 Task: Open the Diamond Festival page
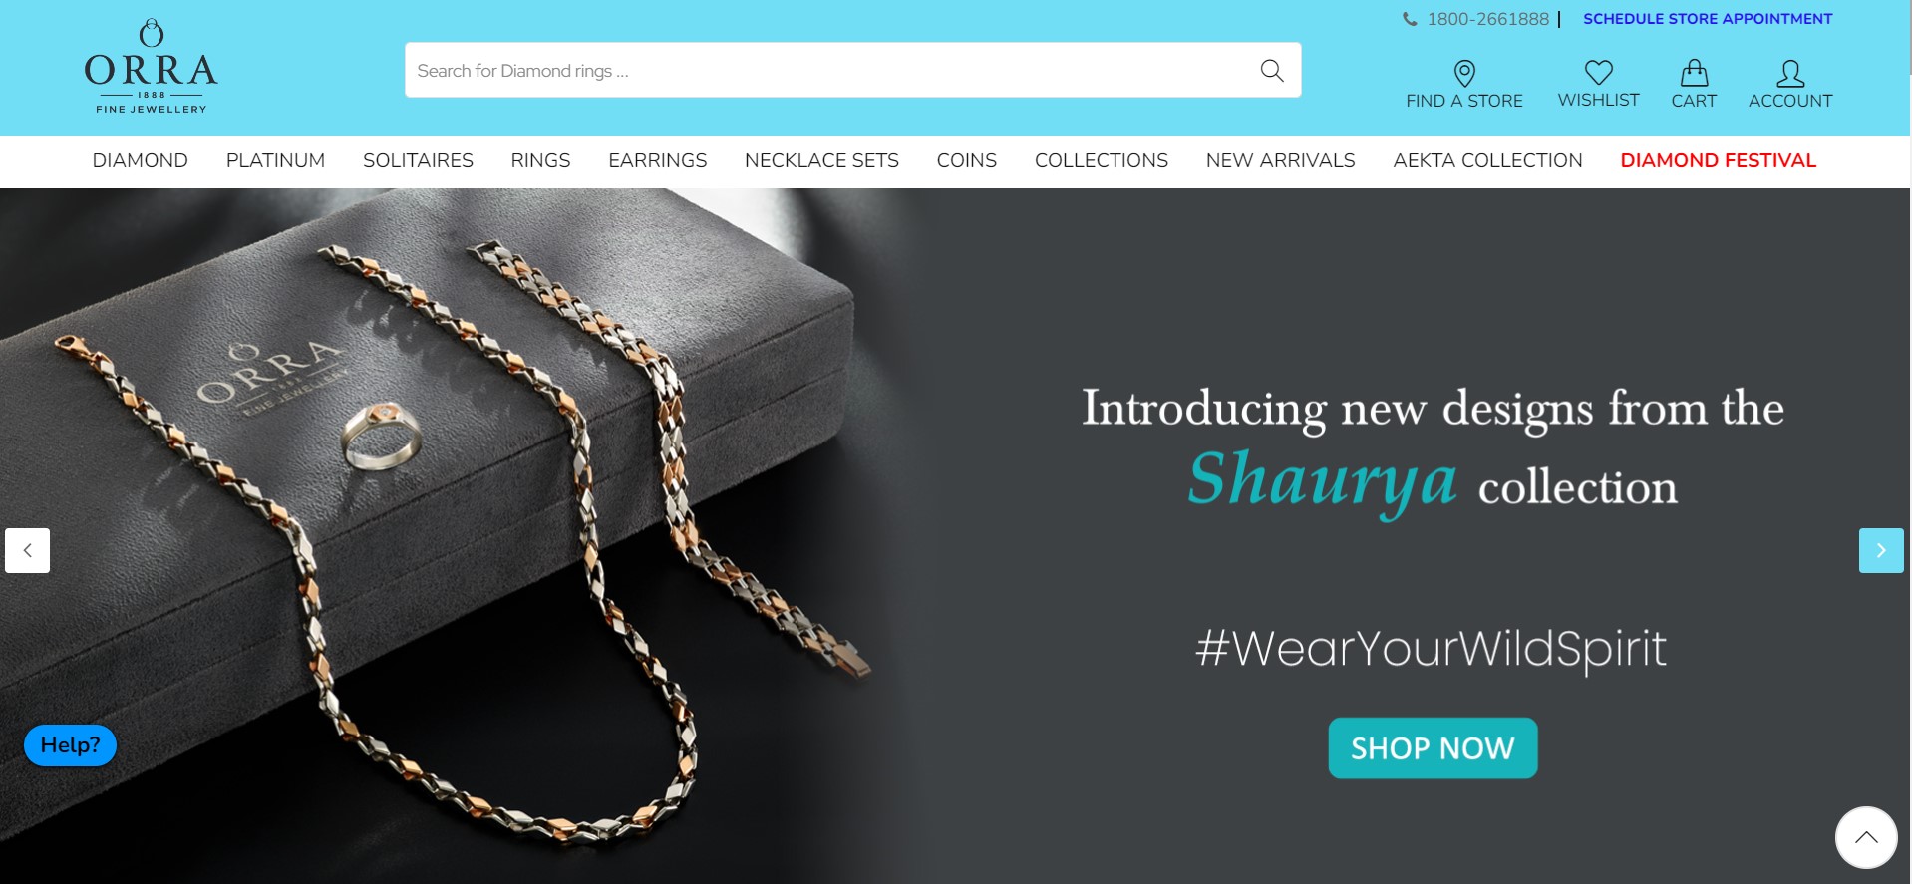point(1718,160)
